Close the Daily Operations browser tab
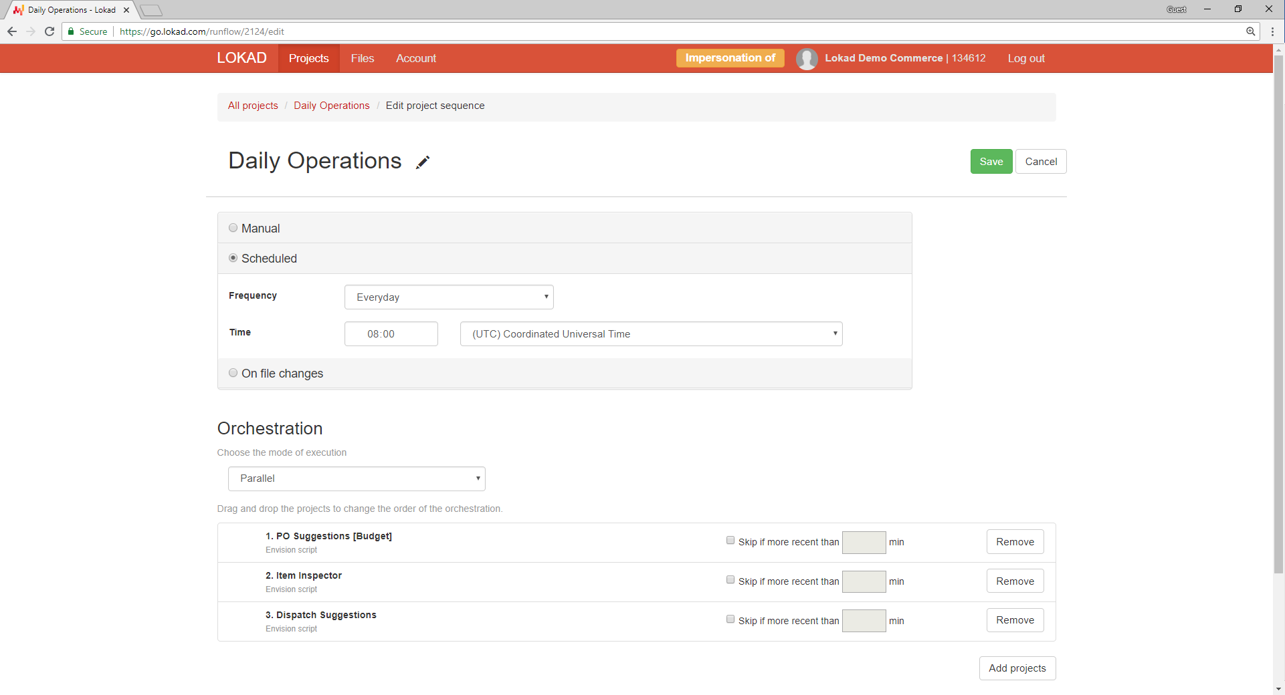1285x695 pixels. [126, 10]
